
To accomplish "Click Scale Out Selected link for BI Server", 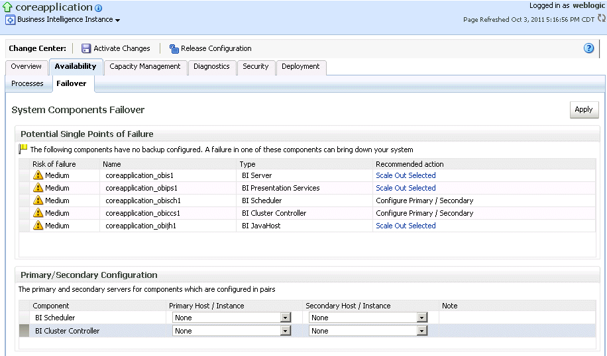I will click(x=406, y=175).
